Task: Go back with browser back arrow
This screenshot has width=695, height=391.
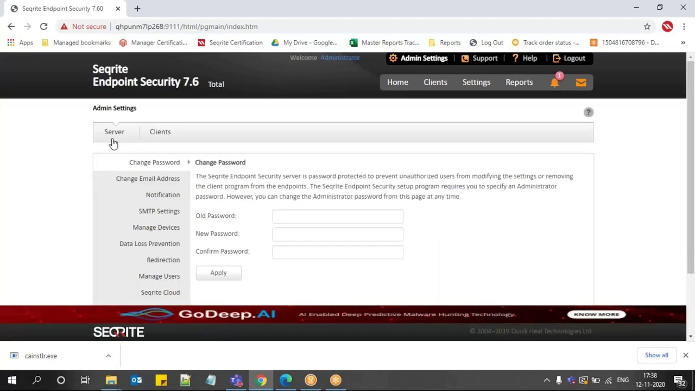Action: coord(11,26)
